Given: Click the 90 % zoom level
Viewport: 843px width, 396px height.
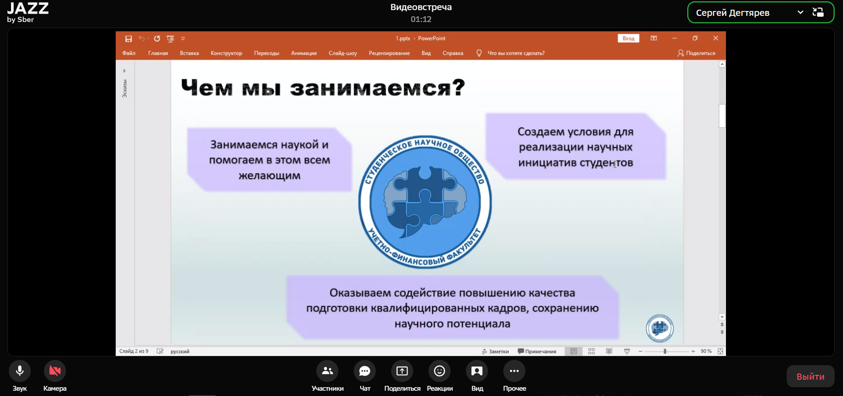Looking at the screenshot, I should (706, 351).
